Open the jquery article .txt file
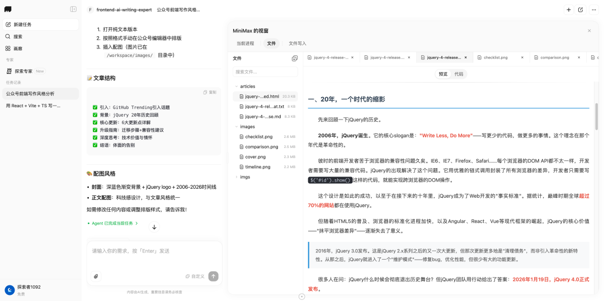The width and height of the screenshot is (604, 301). [x=266, y=107]
